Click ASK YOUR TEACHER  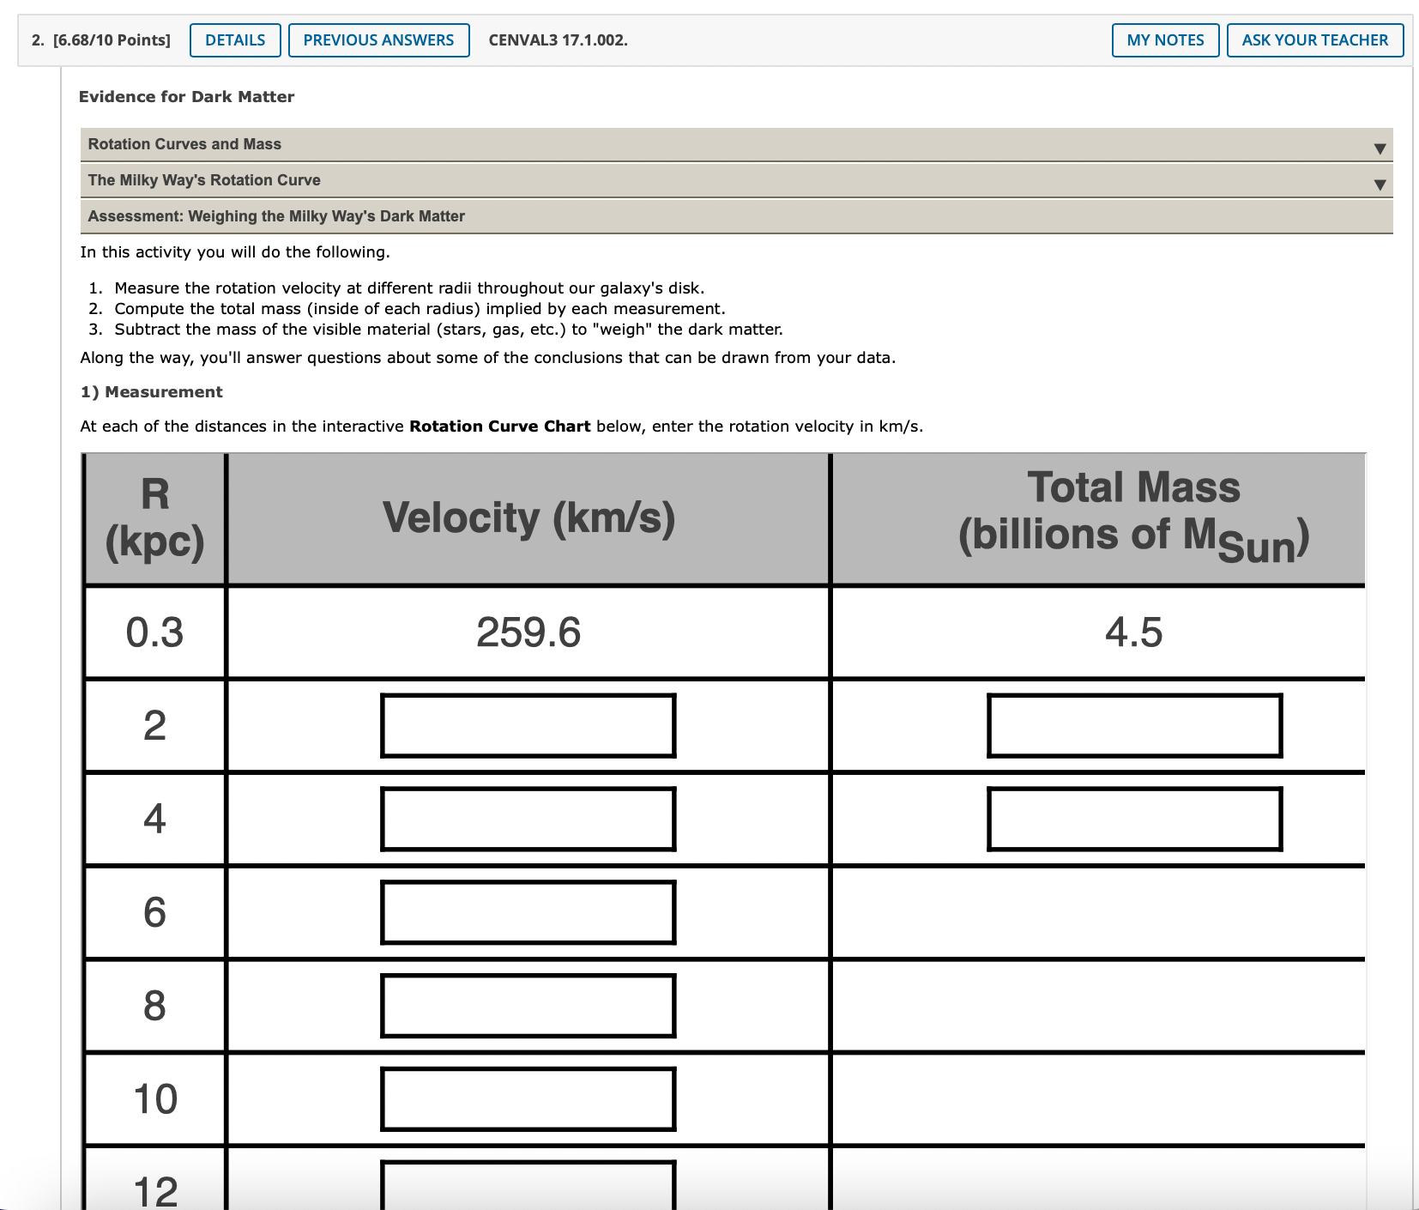1314,39
